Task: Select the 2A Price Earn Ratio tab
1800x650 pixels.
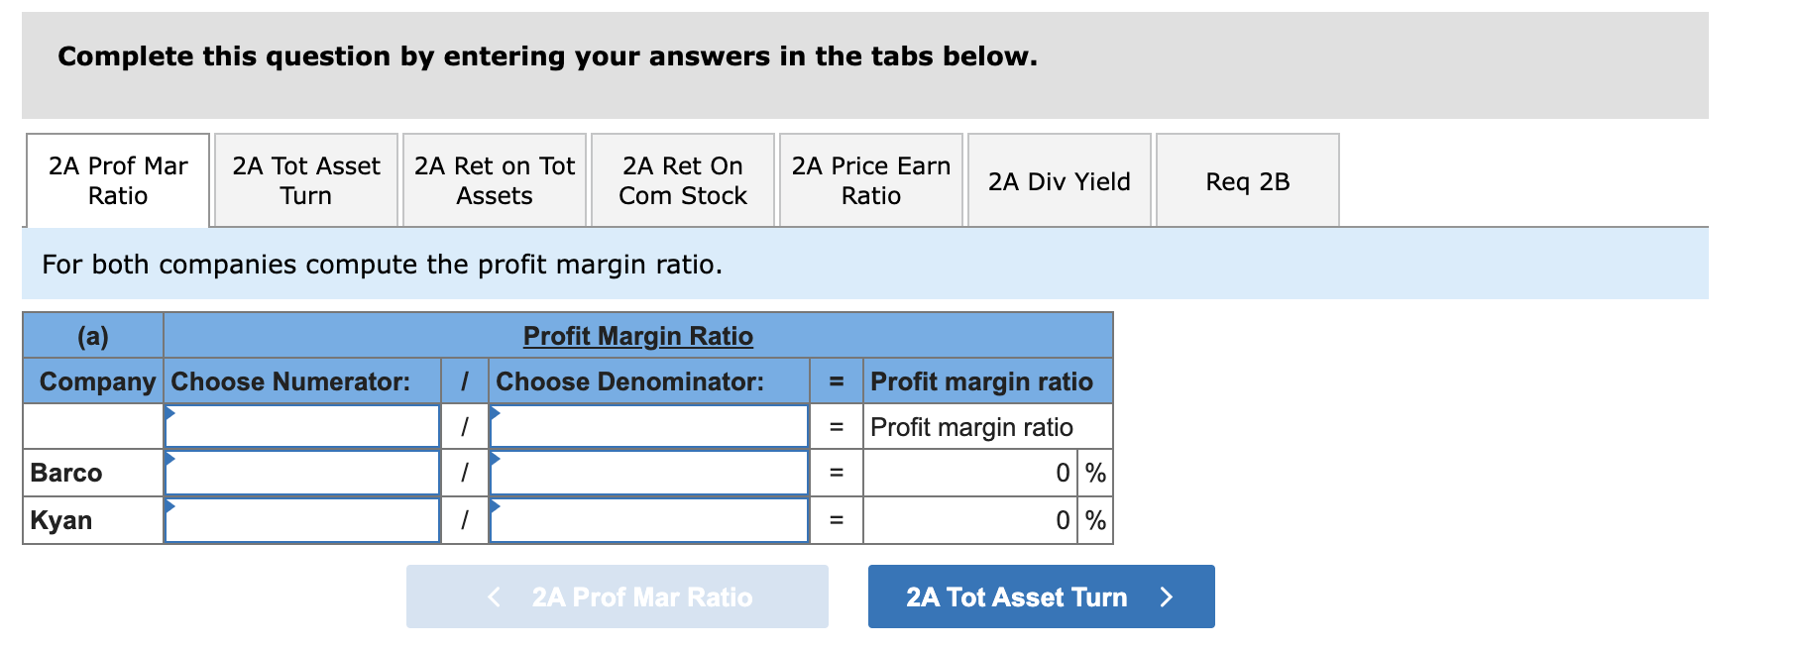Action: (x=870, y=179)
